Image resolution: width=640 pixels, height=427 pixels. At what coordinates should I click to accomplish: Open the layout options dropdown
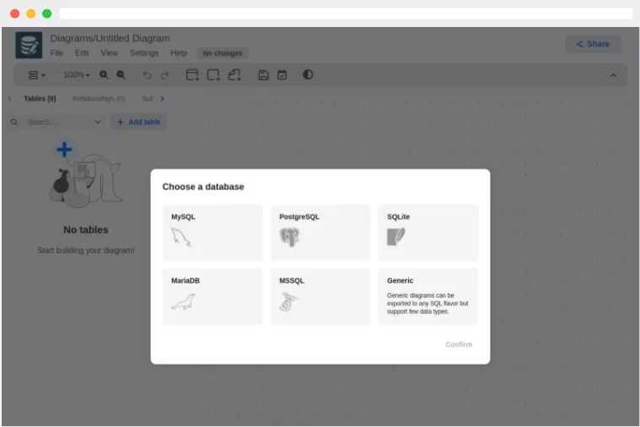click(x=36, y=75)
